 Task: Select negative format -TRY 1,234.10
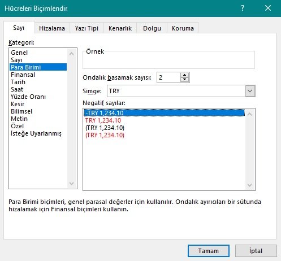coord(164,113)
